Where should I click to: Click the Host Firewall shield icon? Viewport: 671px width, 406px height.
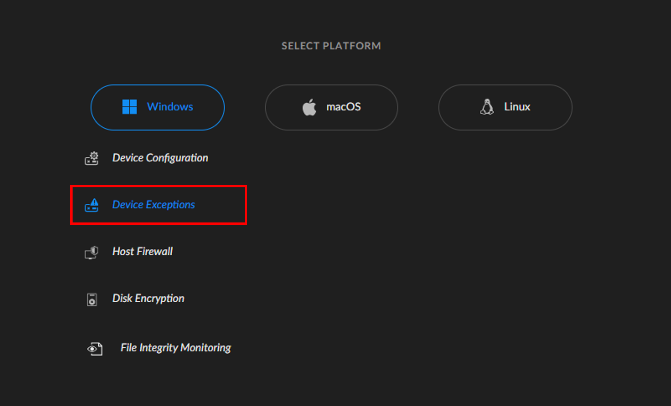pos(91,252)
